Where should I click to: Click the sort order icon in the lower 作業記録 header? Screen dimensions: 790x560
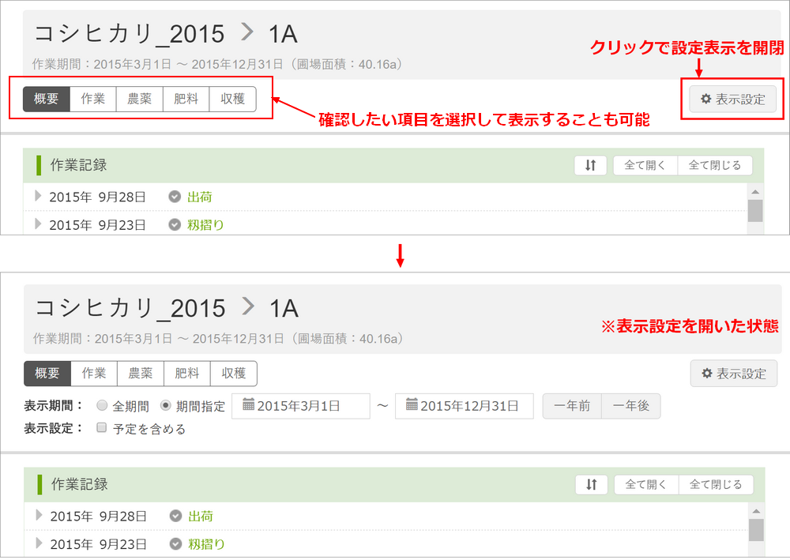pyautogui.click(x=591, y=485)
